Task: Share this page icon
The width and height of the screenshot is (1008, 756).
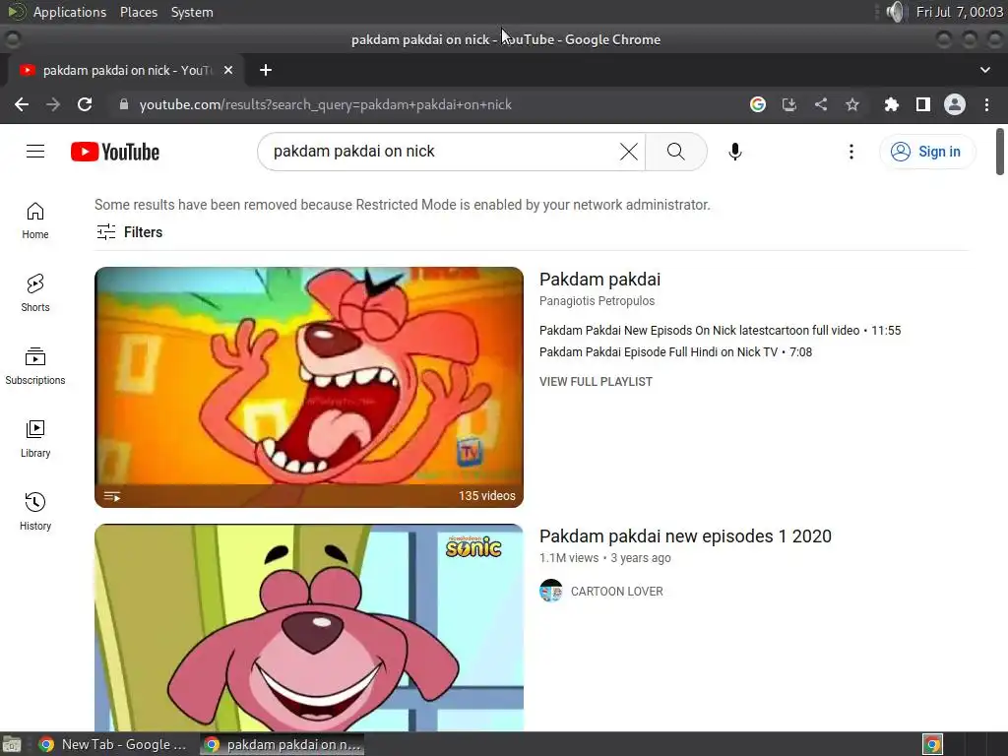Action: [821, 104]
